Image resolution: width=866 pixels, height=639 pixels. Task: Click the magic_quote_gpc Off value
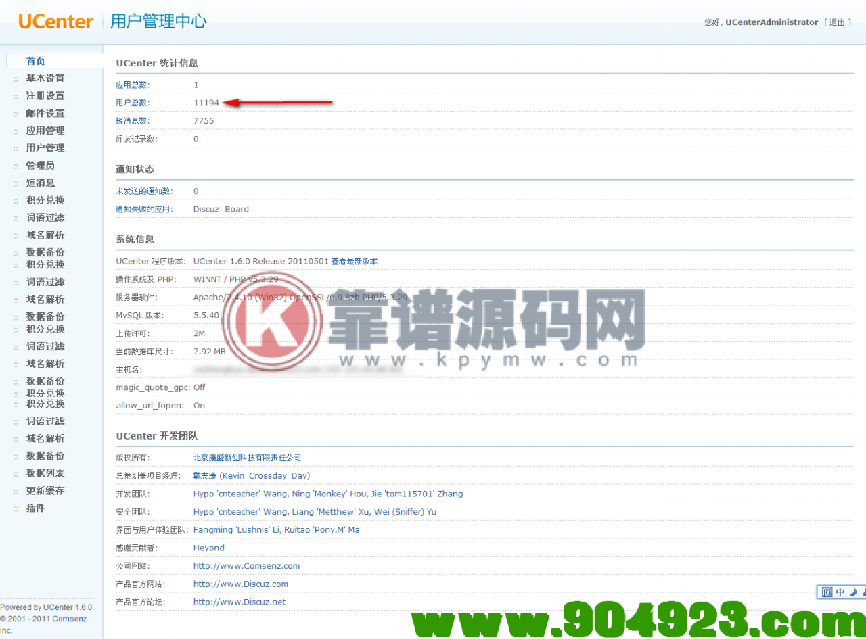pos(200,387)
